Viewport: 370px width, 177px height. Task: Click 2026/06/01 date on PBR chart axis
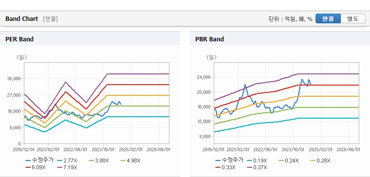tap(348, 150)
